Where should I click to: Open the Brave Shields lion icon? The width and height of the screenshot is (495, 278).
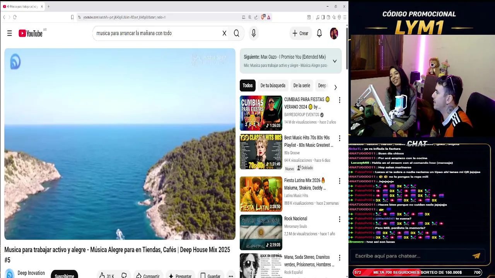pos(263,17)
